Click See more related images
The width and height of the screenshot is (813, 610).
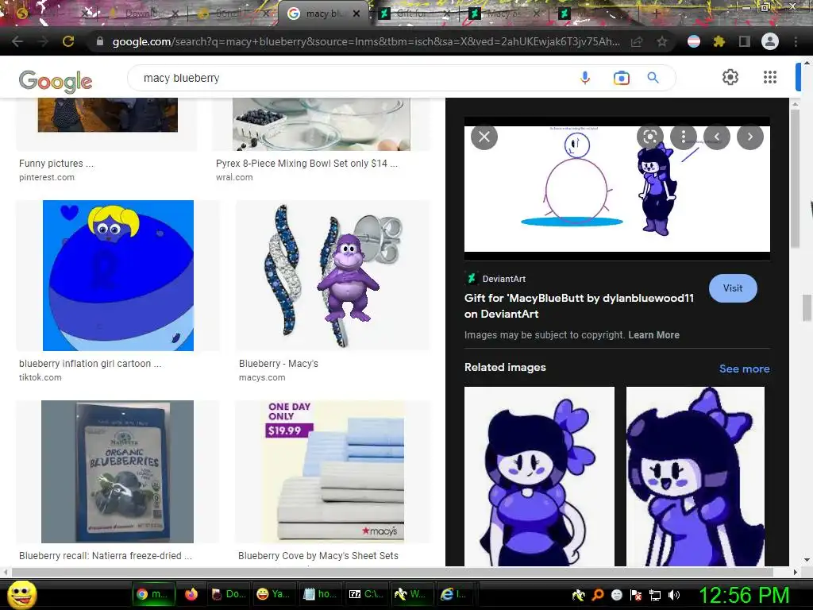click(744, 369)
